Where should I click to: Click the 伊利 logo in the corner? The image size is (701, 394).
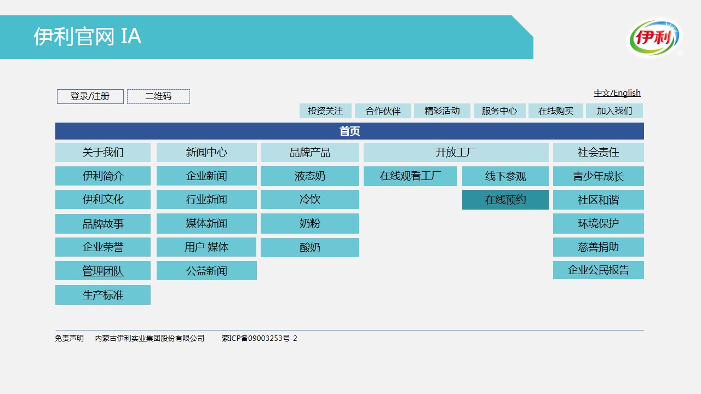tap(655, 38)
